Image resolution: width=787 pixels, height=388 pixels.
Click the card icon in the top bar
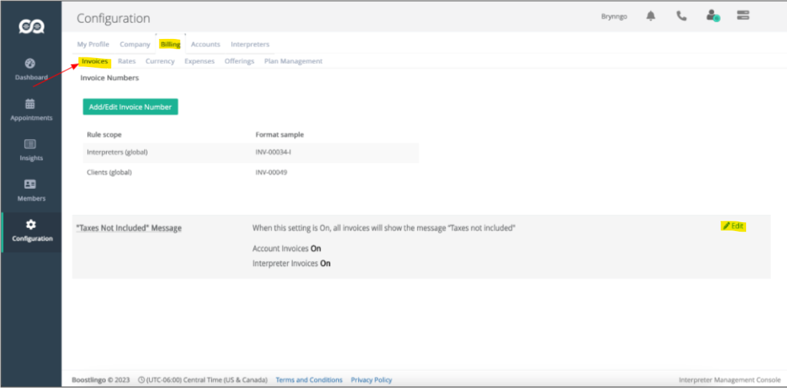tap(742, 16)
